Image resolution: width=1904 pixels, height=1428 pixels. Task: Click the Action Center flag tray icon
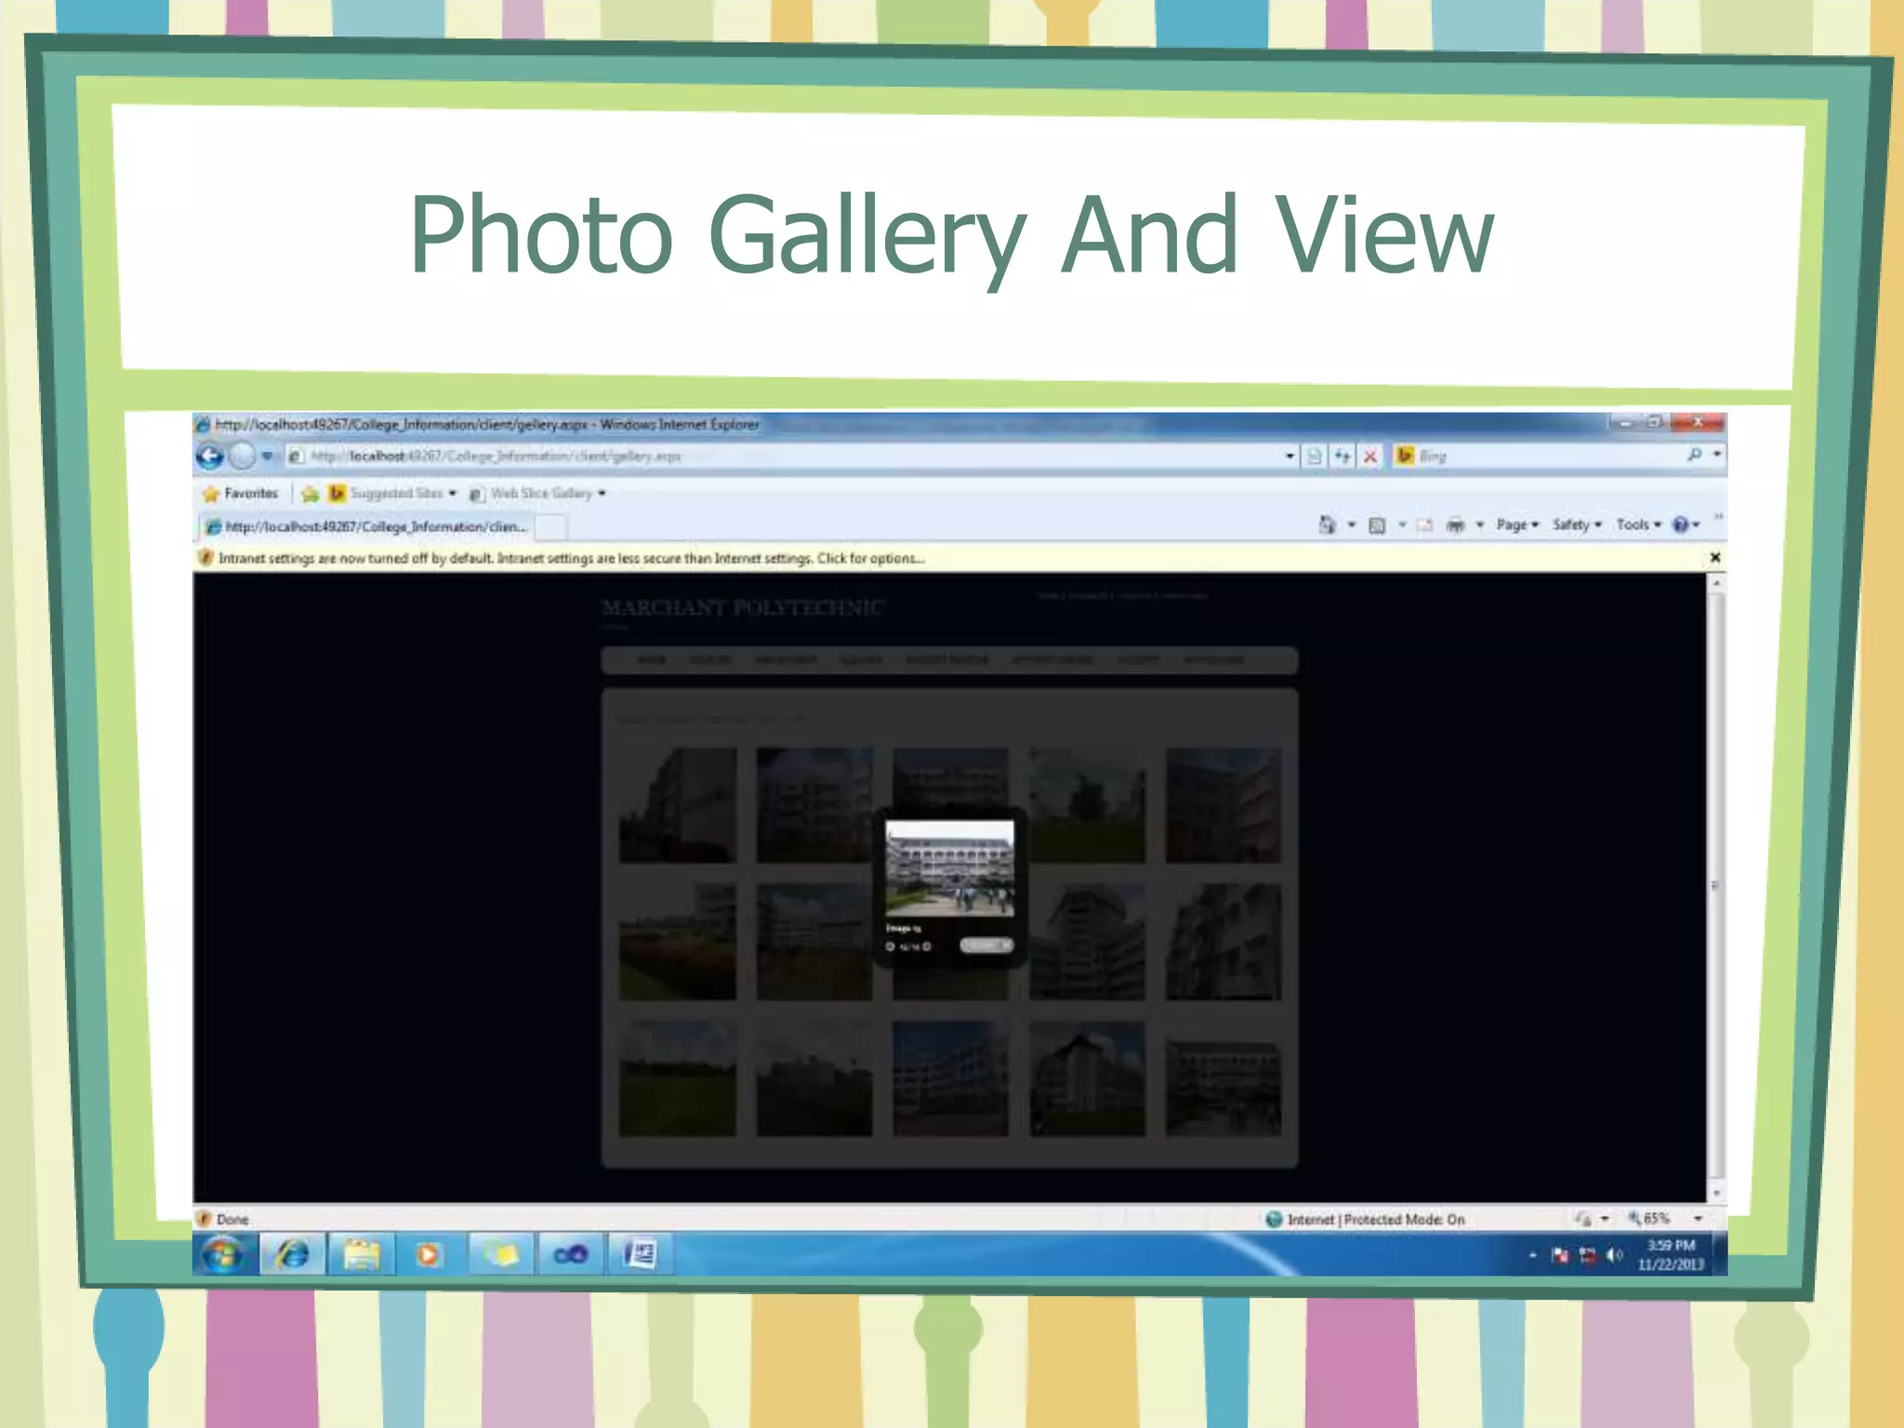(1560, 1256)
